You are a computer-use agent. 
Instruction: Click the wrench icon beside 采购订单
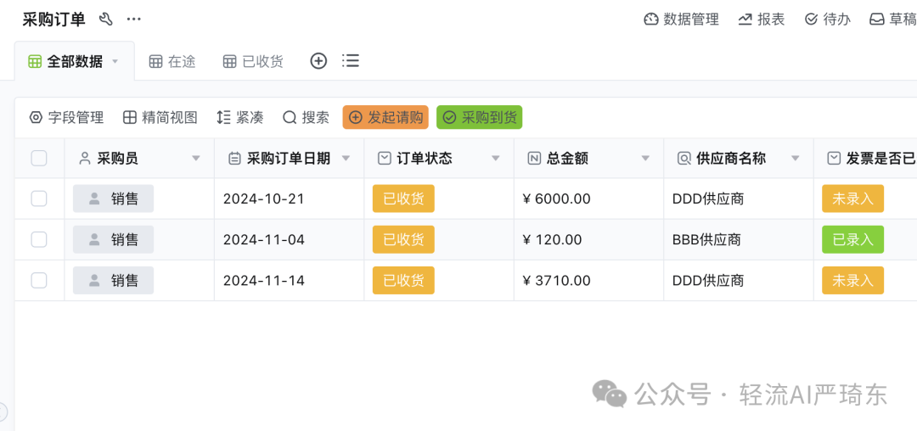click(106, 20)
